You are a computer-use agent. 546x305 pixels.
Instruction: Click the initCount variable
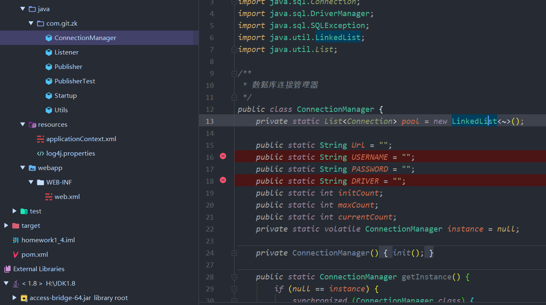coord(358,193)
